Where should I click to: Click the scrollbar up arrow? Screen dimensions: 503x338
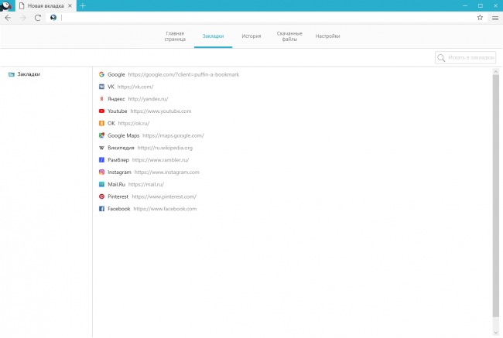click(x=495, y=71)
